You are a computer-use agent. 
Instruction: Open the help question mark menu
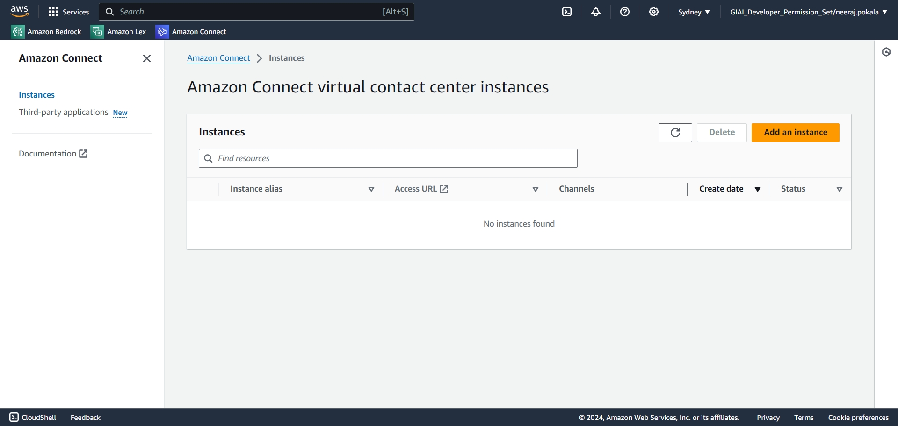625,12
